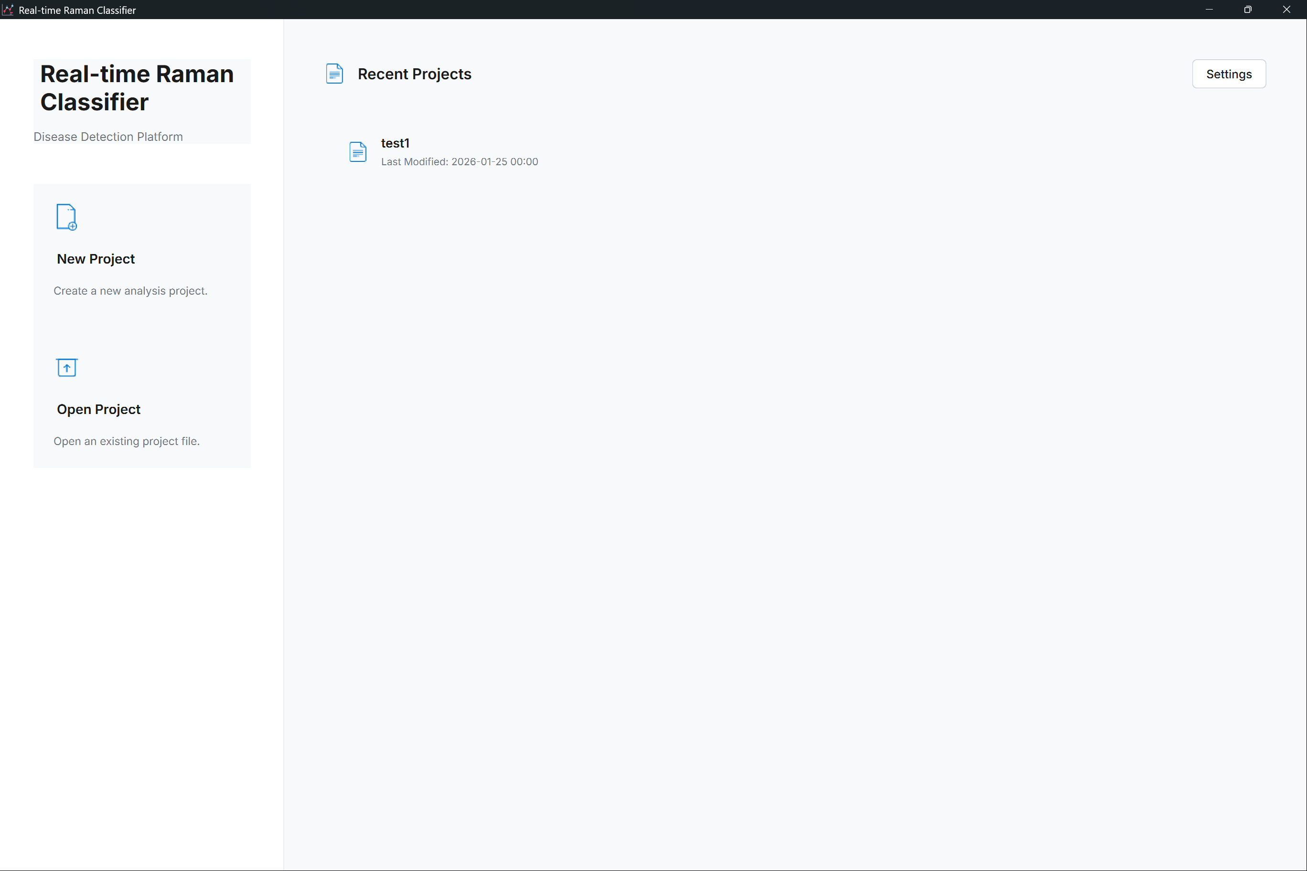
Task: Select the New Project card title
Action: [x=96, y=259]
